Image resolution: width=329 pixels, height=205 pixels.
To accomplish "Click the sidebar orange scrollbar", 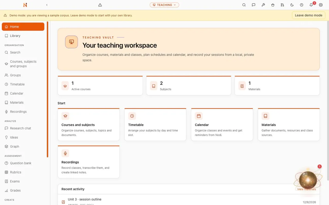I will [48, 89].
